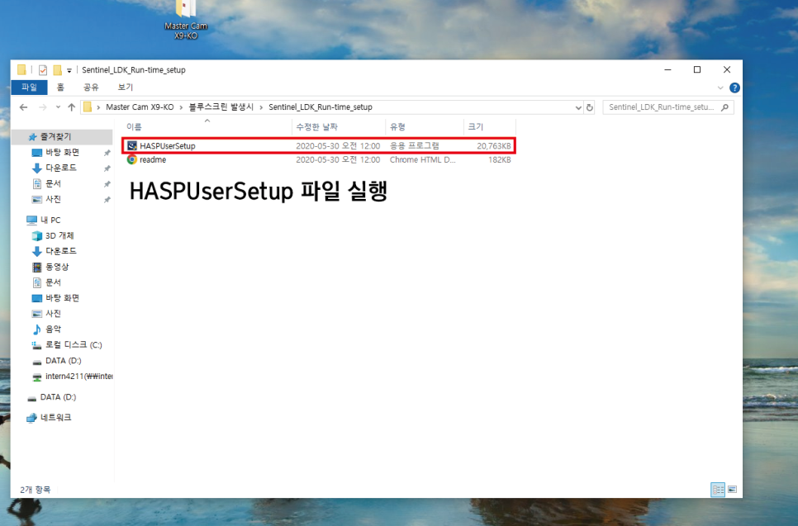This screenshot has height=526, width=798.
Task: Open DATA (D:) under 내 PC
Action: [63, 360]
